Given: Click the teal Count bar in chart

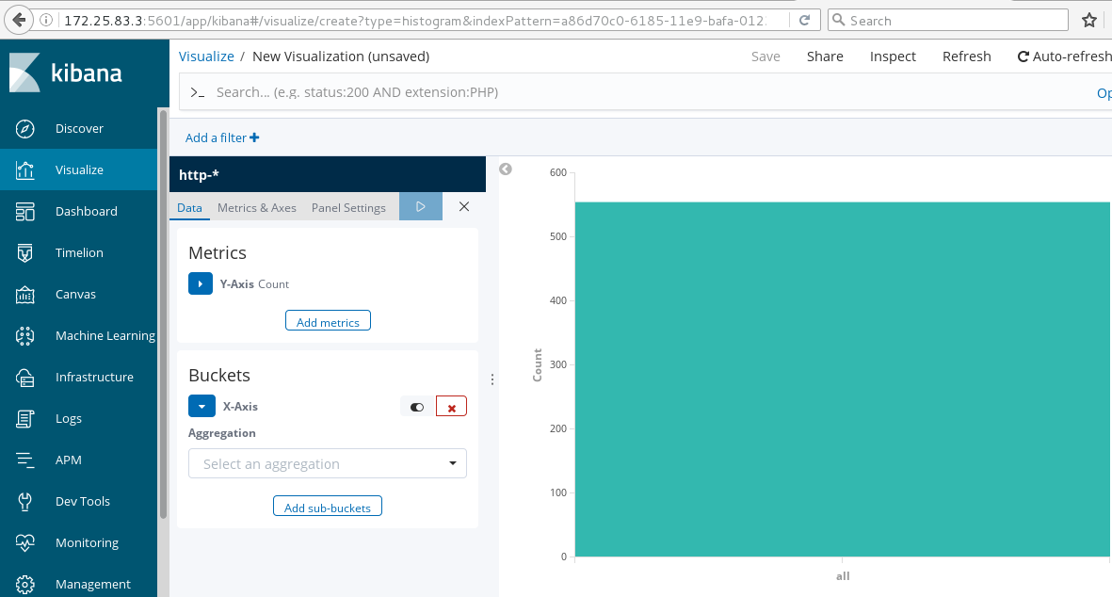Looking at the screenshot, I should click(843, 379).
